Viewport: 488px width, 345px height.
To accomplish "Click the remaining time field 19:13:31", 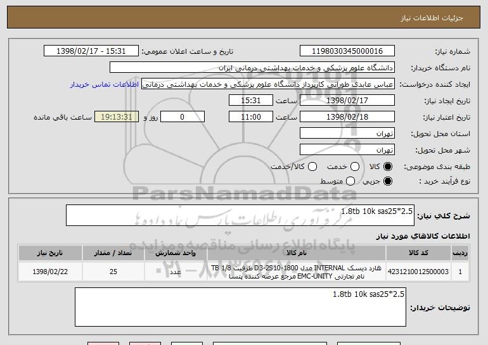I will 117,117.
